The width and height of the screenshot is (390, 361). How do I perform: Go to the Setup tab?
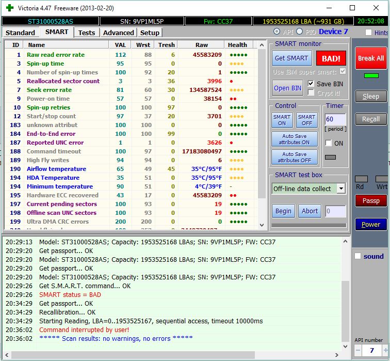[150, 33]
